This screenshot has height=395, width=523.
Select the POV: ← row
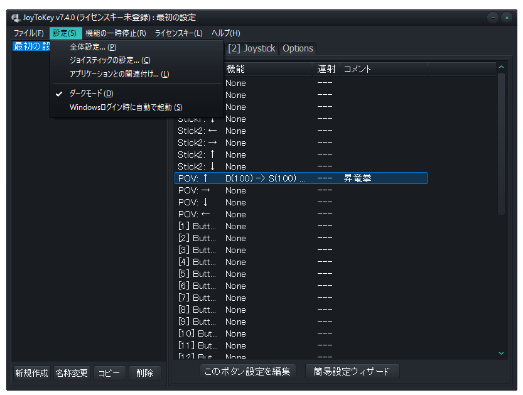click(x=301, y=215)
